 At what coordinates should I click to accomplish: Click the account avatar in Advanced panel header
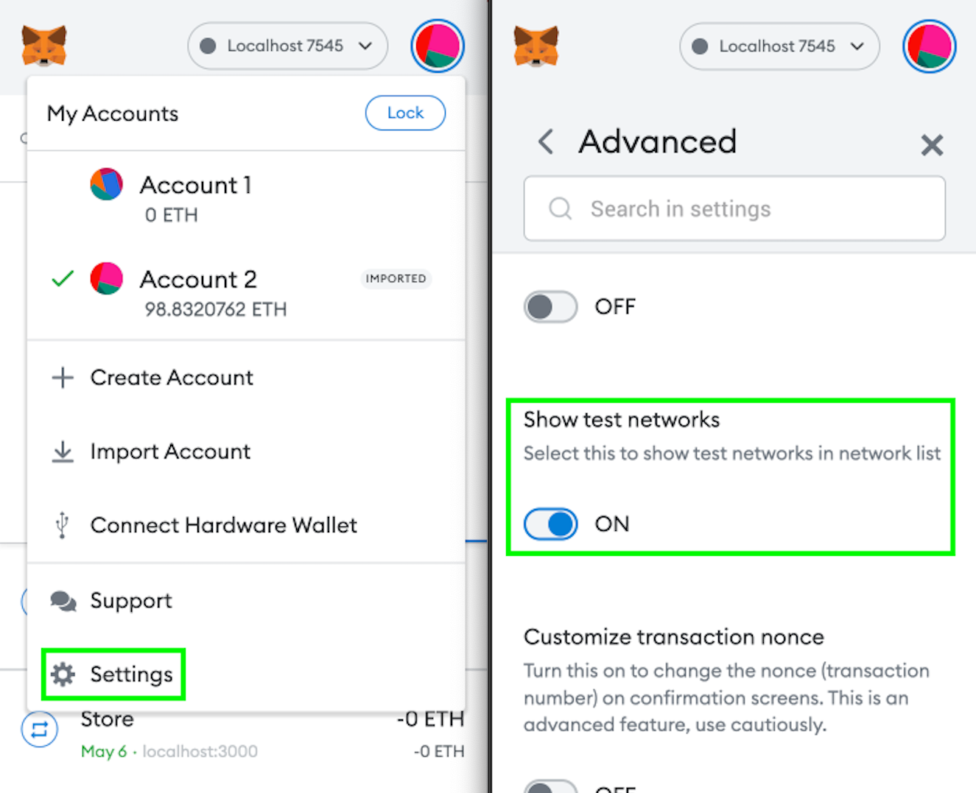[x=930, y=46]
